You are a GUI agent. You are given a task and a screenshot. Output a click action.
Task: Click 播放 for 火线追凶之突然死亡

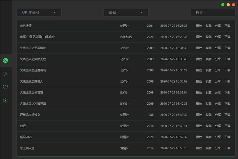tap(199, 59)
